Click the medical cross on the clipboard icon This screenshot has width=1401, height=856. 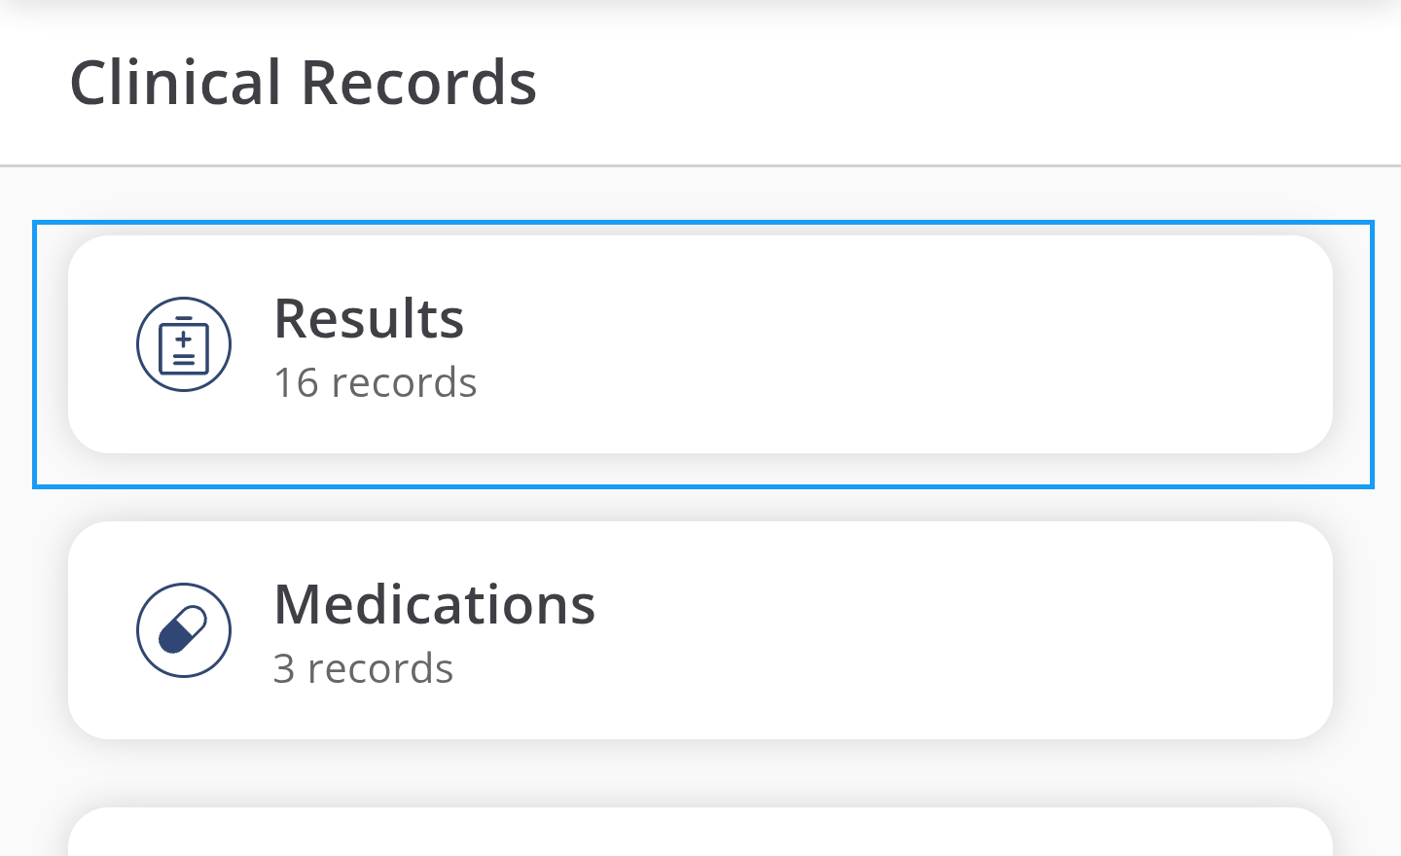pyautogui.click(x=184, y=339)
